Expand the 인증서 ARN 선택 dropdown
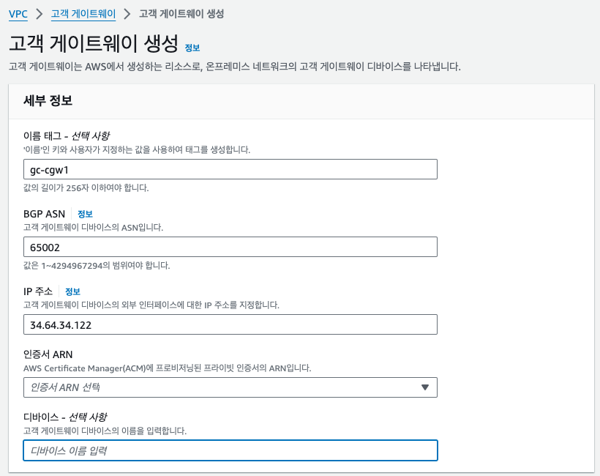The width and height of the screenshot is (600, 476). point(230,387)
